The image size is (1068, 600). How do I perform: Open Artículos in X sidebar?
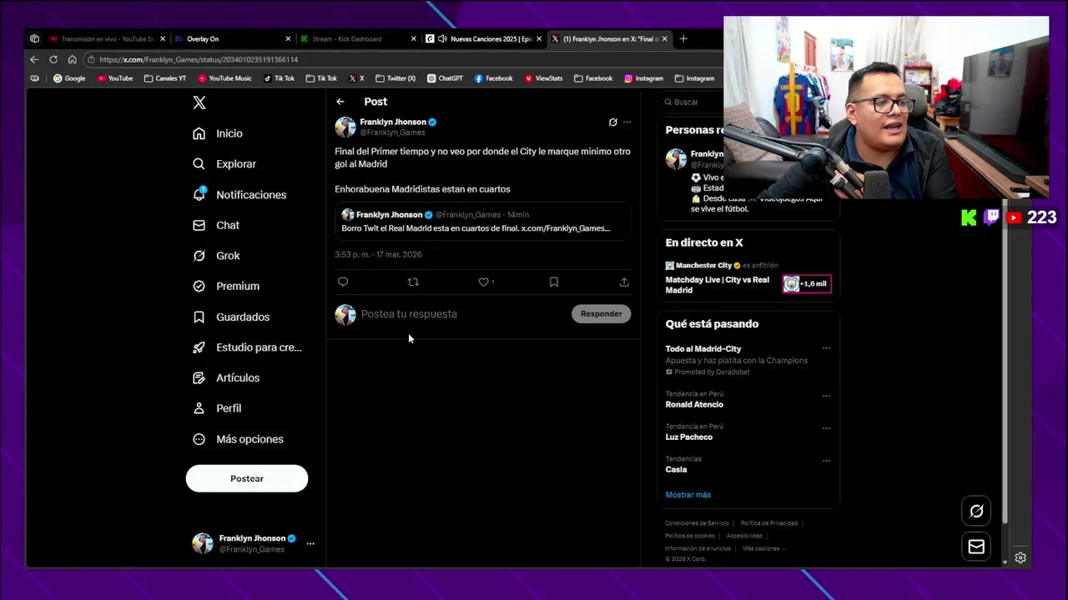click(226, 377)
